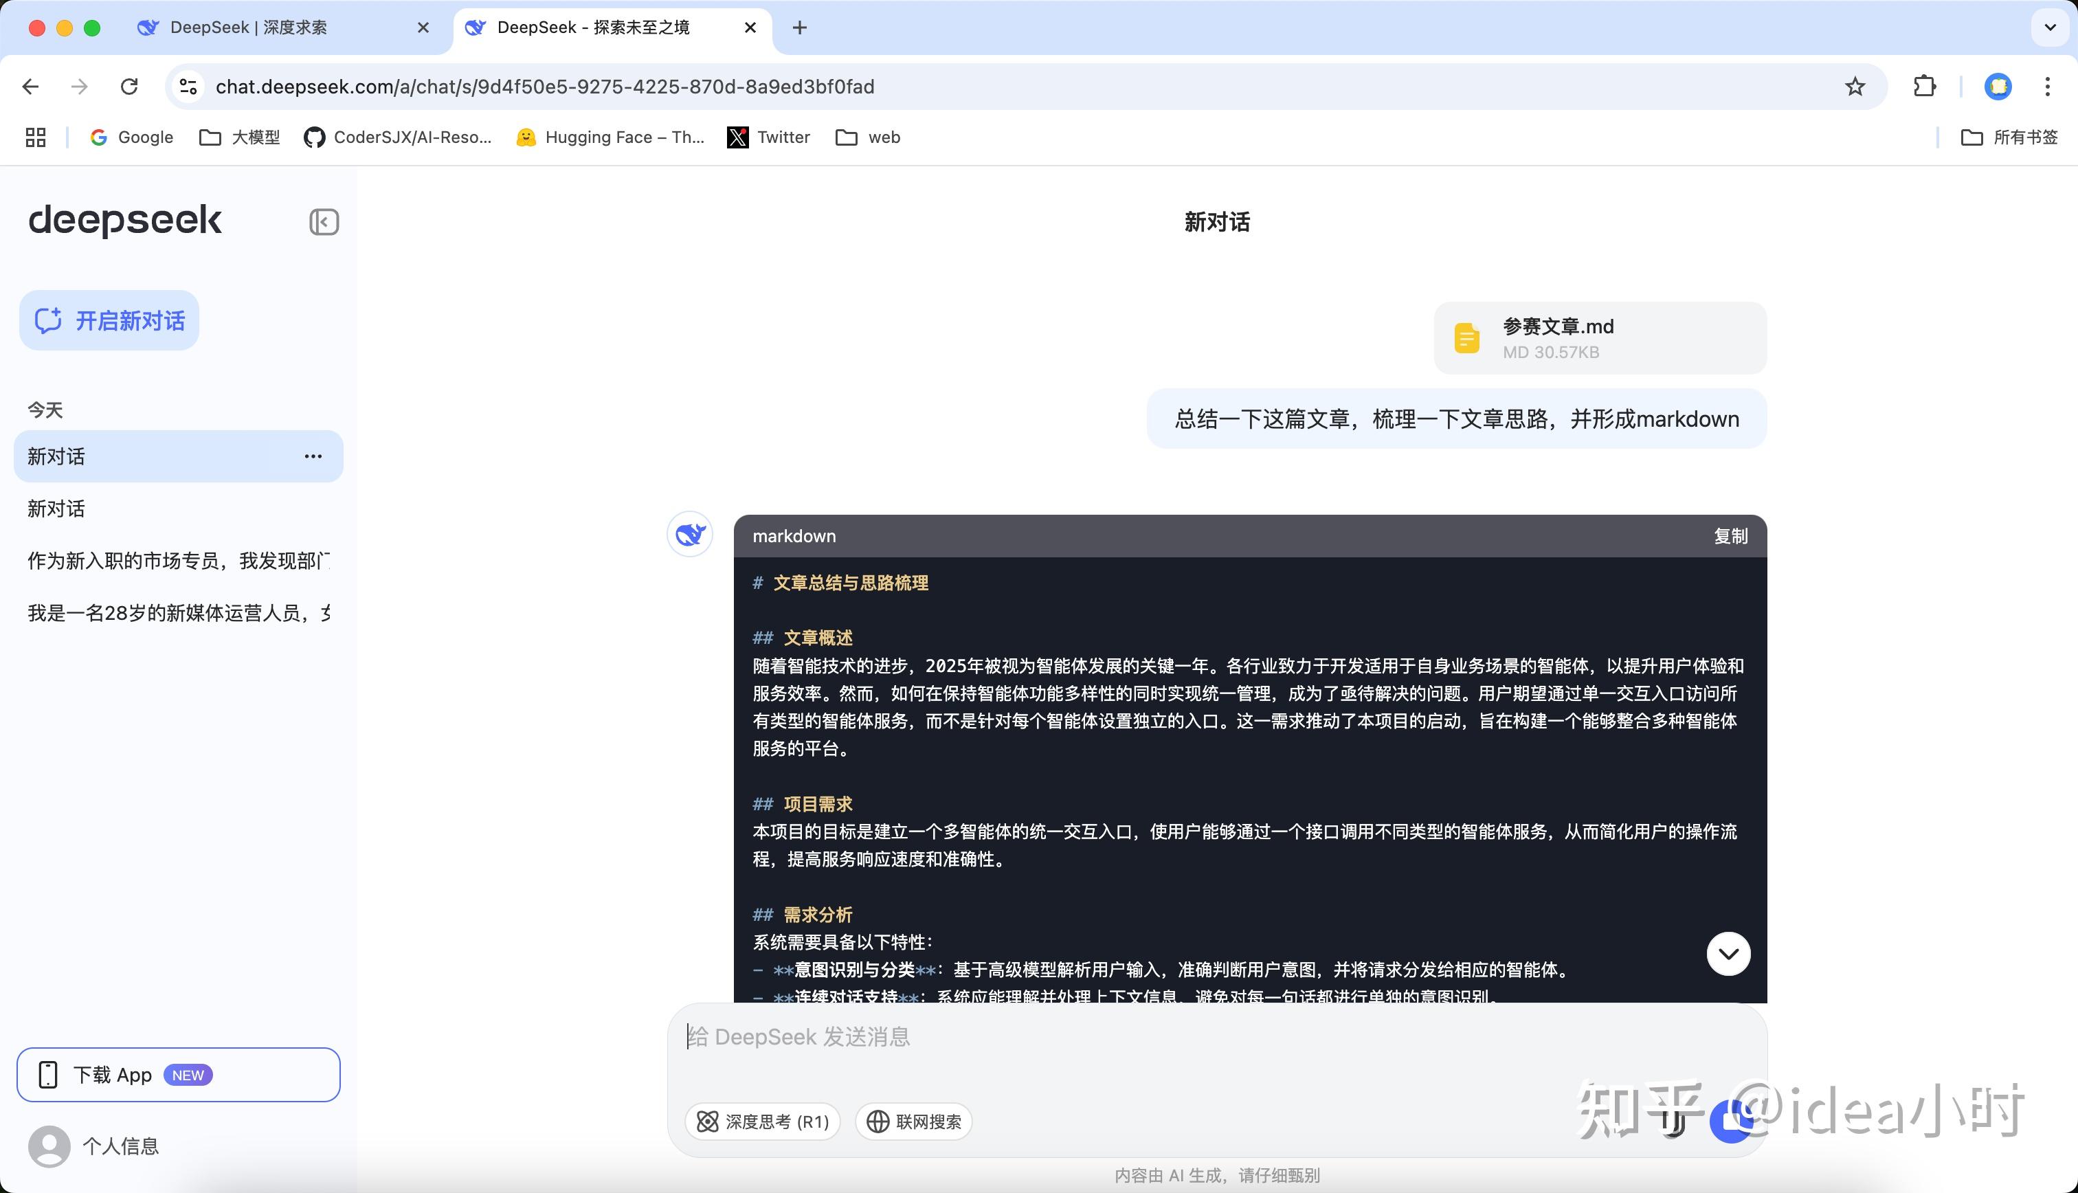Toggle 联网搜索 web search
Viewport: 2078px width, 1193px height.
point(913,1121)
